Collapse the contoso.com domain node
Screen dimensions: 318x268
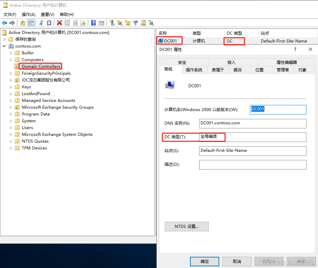pyautogui.click(x=4, y=46)
